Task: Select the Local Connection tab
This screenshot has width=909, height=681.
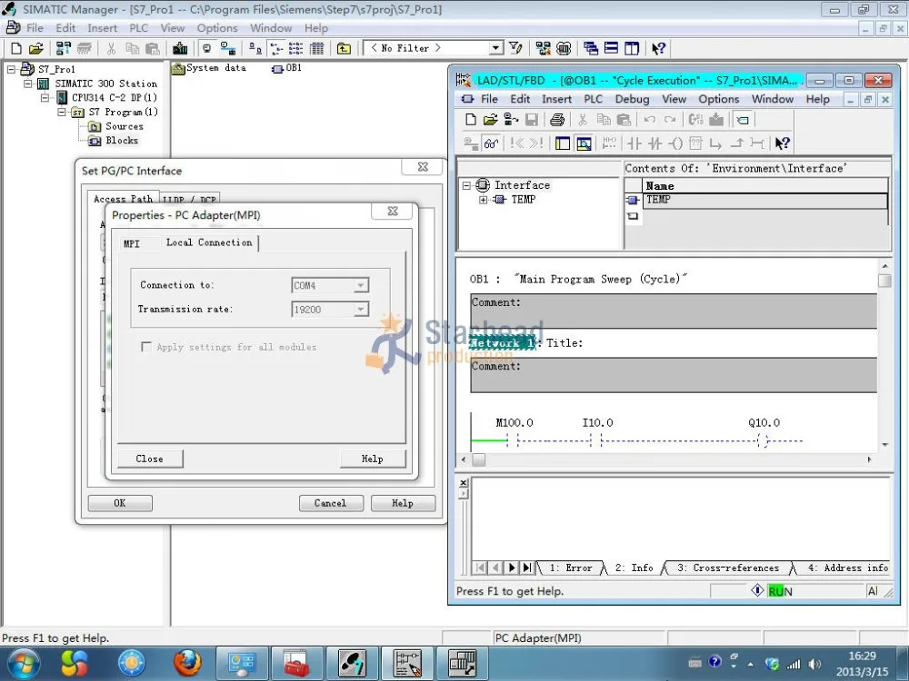Action: (x=209, y=242)
